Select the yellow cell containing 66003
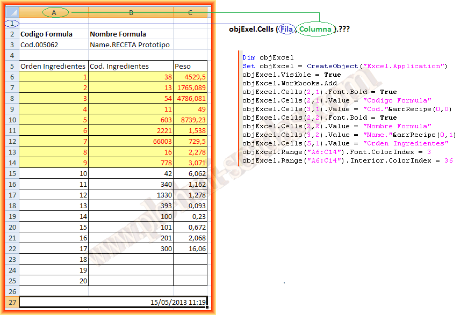The width and height of the screenshot is (475, 315). (x=131, y=141)
